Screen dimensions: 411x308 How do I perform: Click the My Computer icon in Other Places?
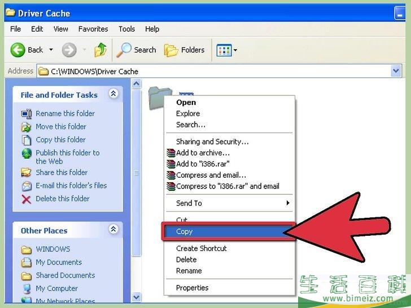[x=26, y=288]
